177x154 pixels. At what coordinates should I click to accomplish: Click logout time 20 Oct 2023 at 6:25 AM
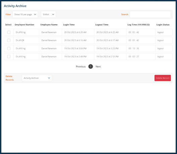pyautogui.click(x=108, y=32)
